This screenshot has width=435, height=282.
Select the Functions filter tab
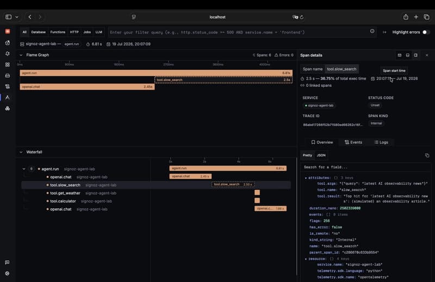[58, 32]
